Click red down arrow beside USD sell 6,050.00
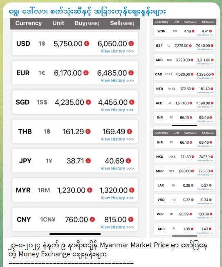222x267 pixels. coord(131,43)
